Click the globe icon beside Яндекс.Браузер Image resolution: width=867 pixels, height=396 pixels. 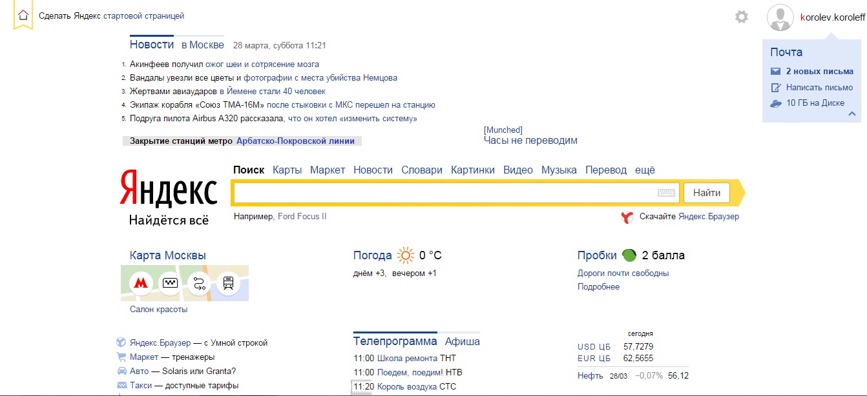point(121,342)
